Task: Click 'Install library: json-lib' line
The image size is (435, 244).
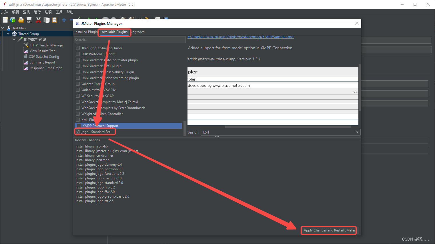Action: click(x=91, y=146)
